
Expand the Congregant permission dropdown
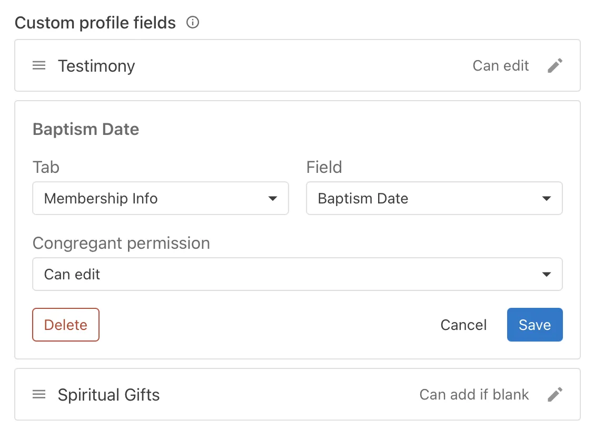pyautogui.click(x=297, y=275)
